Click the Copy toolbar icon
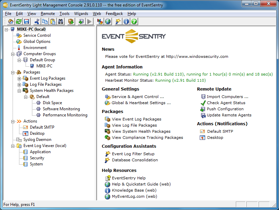This screenshot has height=210, width=279. point(45,21)
